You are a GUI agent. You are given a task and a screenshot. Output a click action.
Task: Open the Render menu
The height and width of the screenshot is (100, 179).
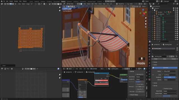click(x=11, y=1)
